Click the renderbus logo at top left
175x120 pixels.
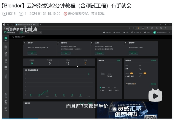pyautogui.click(x=10, y=32)
